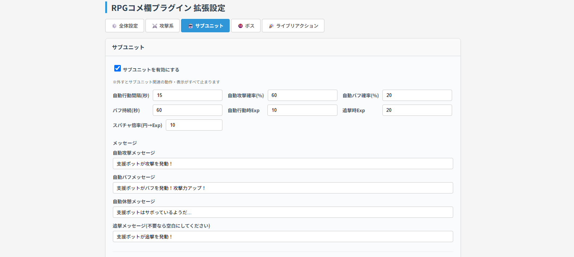Image resolution: width=574 pixels, height=257 pixels.
Task: Edit the 自動バフメッセージ text field
Action: [x=283, y=188]
